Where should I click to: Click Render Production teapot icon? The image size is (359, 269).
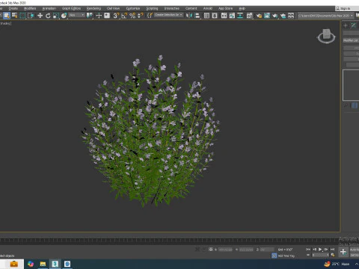[275, 16]
